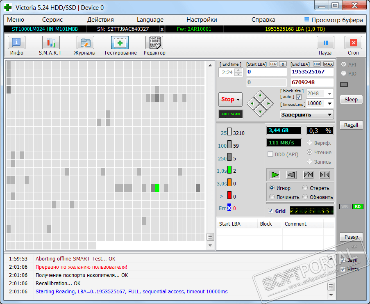
Task: Click the CUR button for End LBA
Action: point(317,64)
